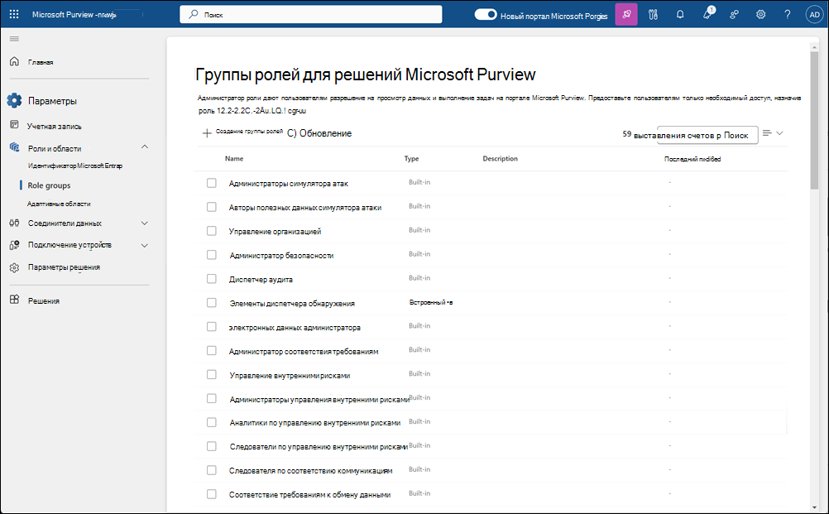829x514 pixels.
Task: Select Role groups sidebar item
Action: pyautogui.click(x=49, y=185)
